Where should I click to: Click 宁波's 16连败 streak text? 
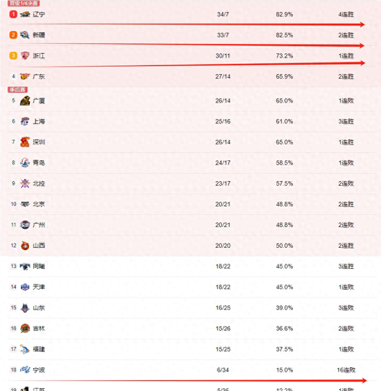click(346, 370)
